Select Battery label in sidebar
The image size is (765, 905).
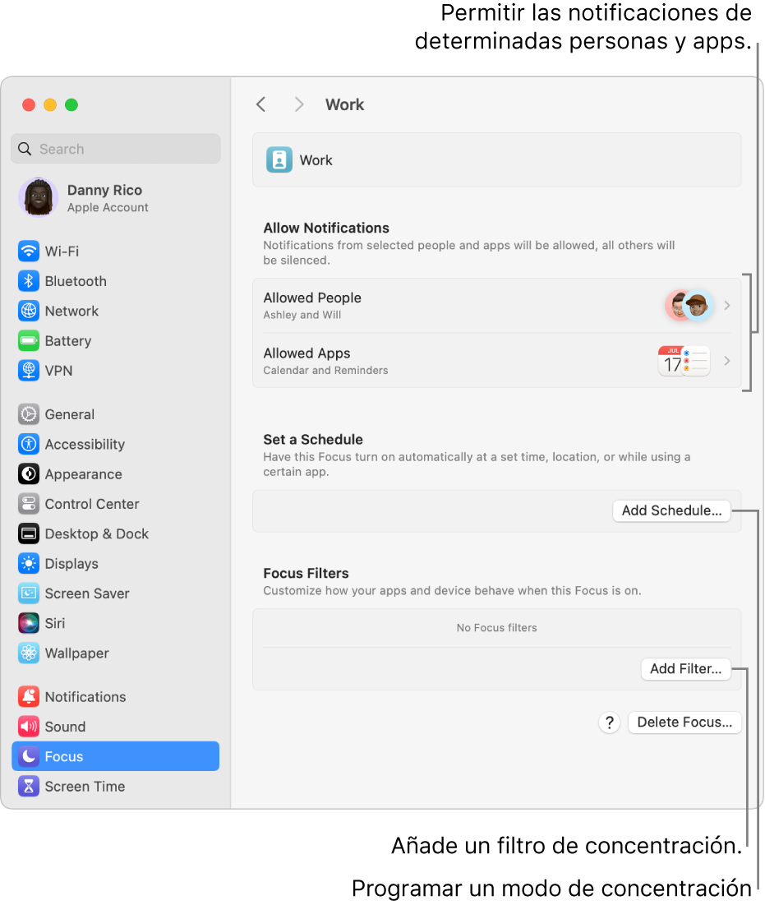pyautogui.click(x=68, y=341)
